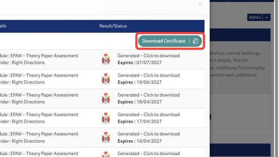Click crest icon for certificate expiring 16/04/2027

(106, 137)
